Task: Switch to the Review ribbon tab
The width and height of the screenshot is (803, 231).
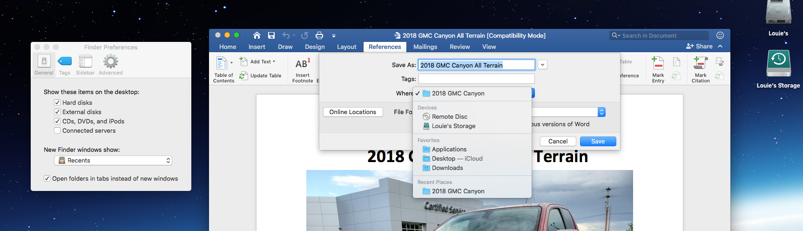Action: click(x=460, y=47)
